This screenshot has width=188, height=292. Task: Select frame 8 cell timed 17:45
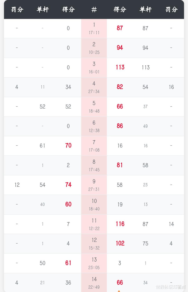click(x=94, y=165)
